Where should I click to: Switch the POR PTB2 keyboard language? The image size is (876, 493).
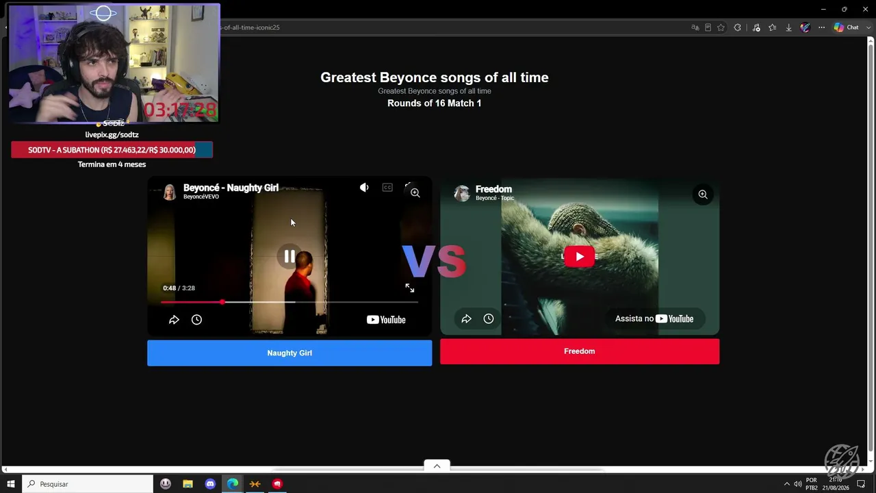coord(812,484)
